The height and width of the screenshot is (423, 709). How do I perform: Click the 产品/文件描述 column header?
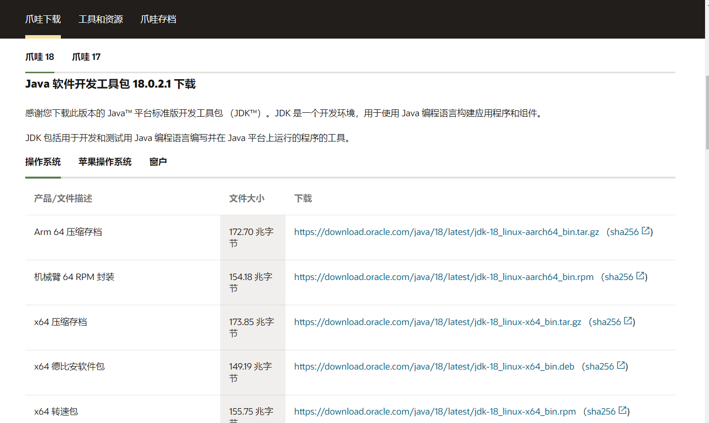point(63,198)
